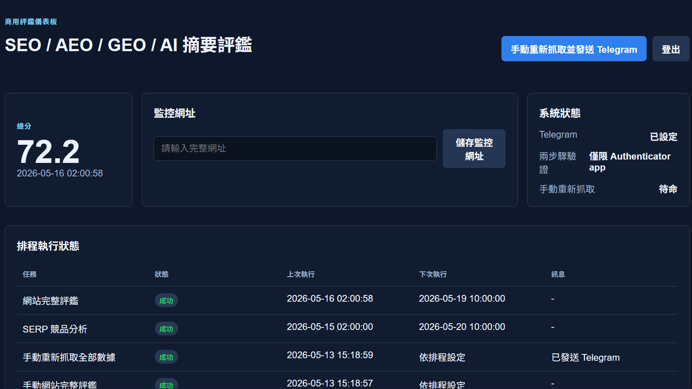Click the 下次執行 column header

pyautogui.click(x=433, y=274)
